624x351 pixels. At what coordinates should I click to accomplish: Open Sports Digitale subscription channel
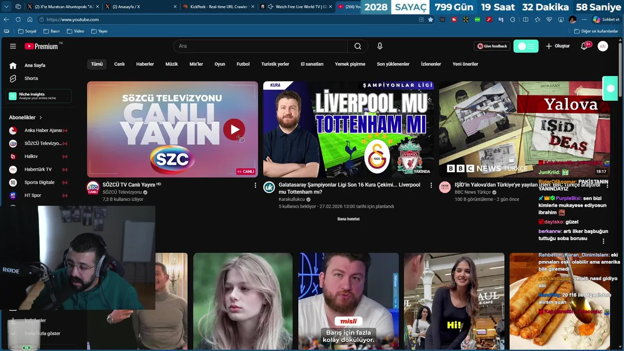point(38,182)
